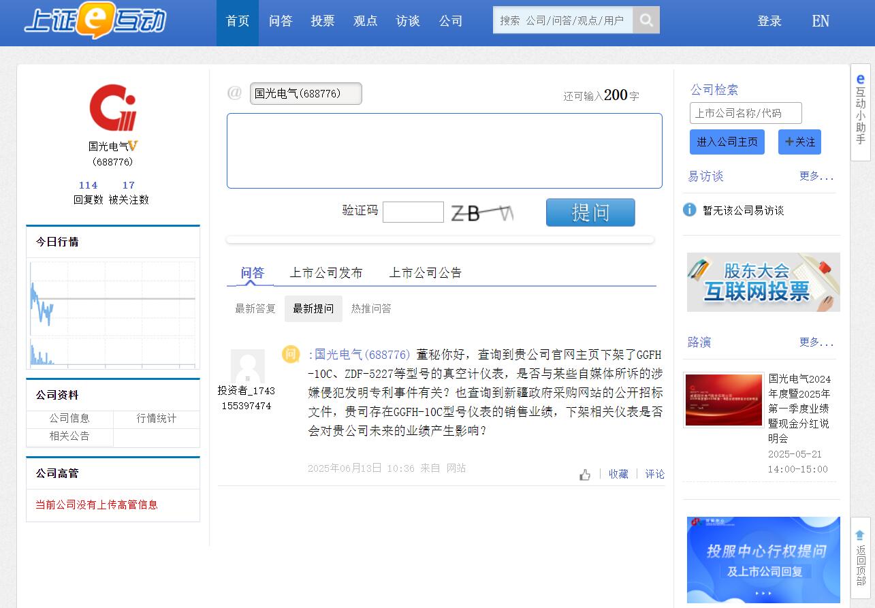The height and width of the screenshot is (608, 875).
Task: Open the 公司 navigation item
Action: pos(451,21)
